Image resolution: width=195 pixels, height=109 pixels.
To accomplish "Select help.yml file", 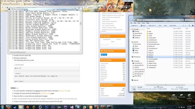I will tap(151, 53).
